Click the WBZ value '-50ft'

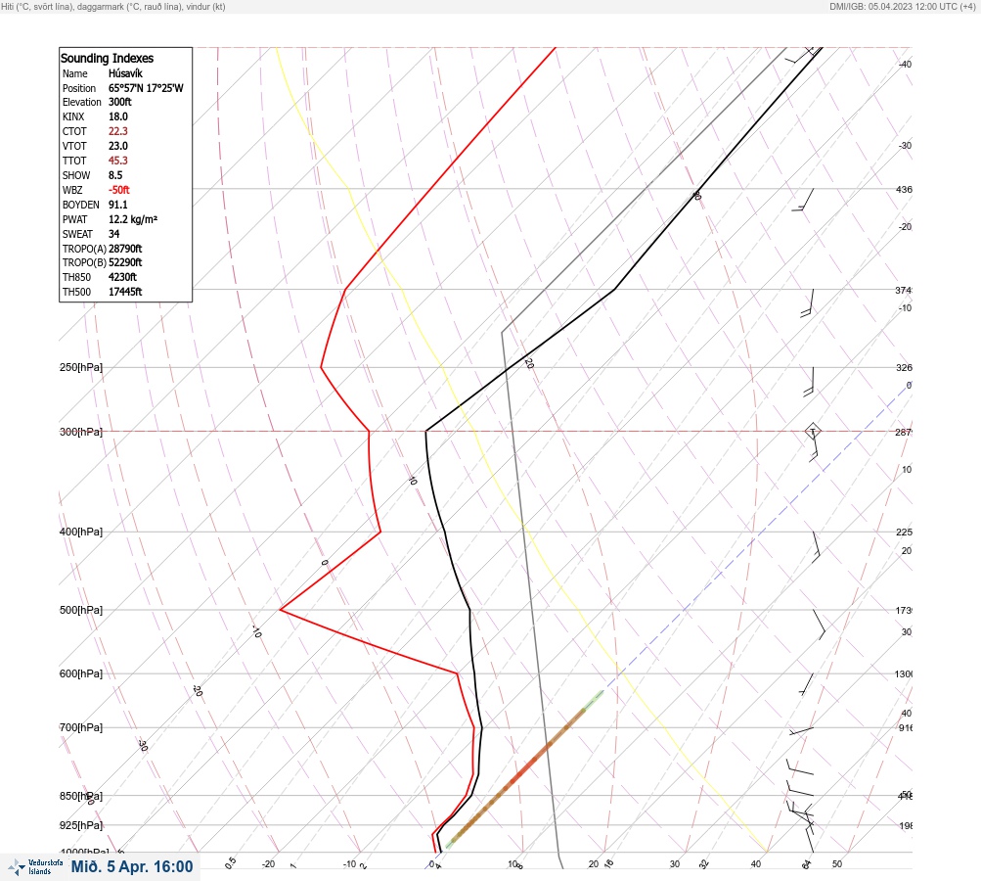click(119, 190)
